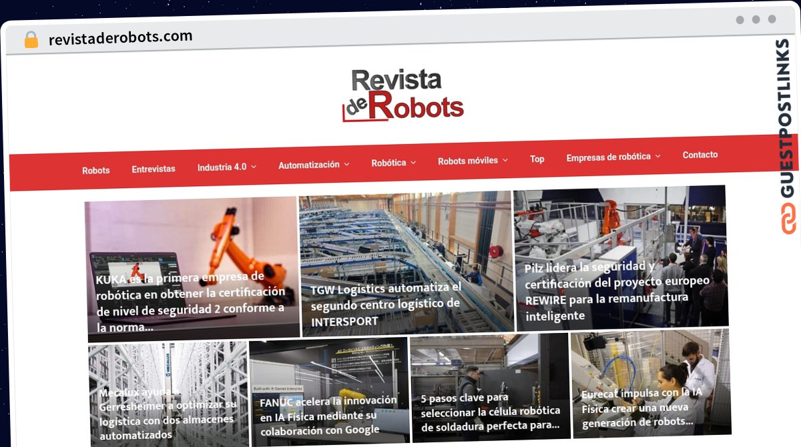Open TGW Logistics INTERSPORT article

(386, 304)
